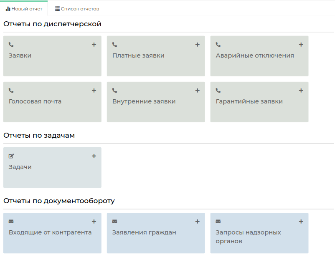Click the Отчеты по документообороту heading
Image resolution: width=335 pixels, height=257 pixels.
point(59,201)
